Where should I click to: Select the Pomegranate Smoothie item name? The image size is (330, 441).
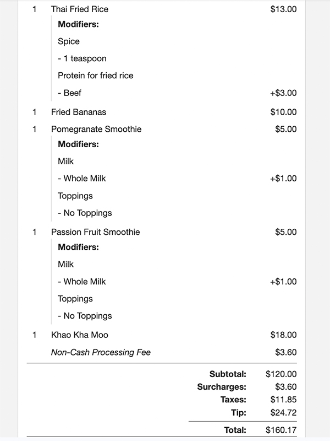(96, 129)
